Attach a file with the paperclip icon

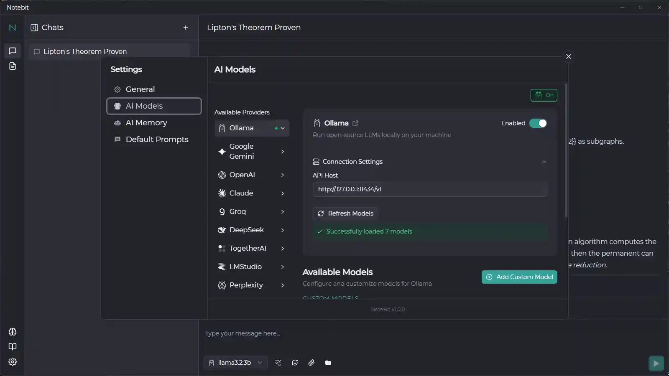[x=311, y=363]
